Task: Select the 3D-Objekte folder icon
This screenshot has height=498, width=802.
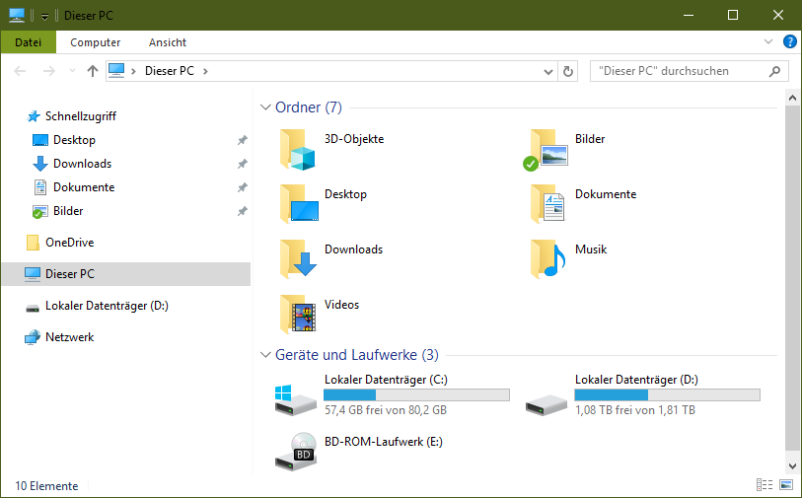Action: point(298,149)
